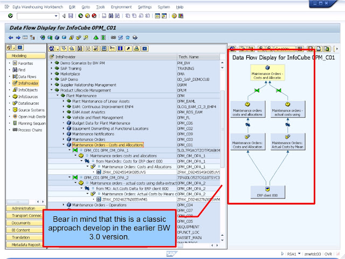Open the command field history dropdown

(56, 16)
